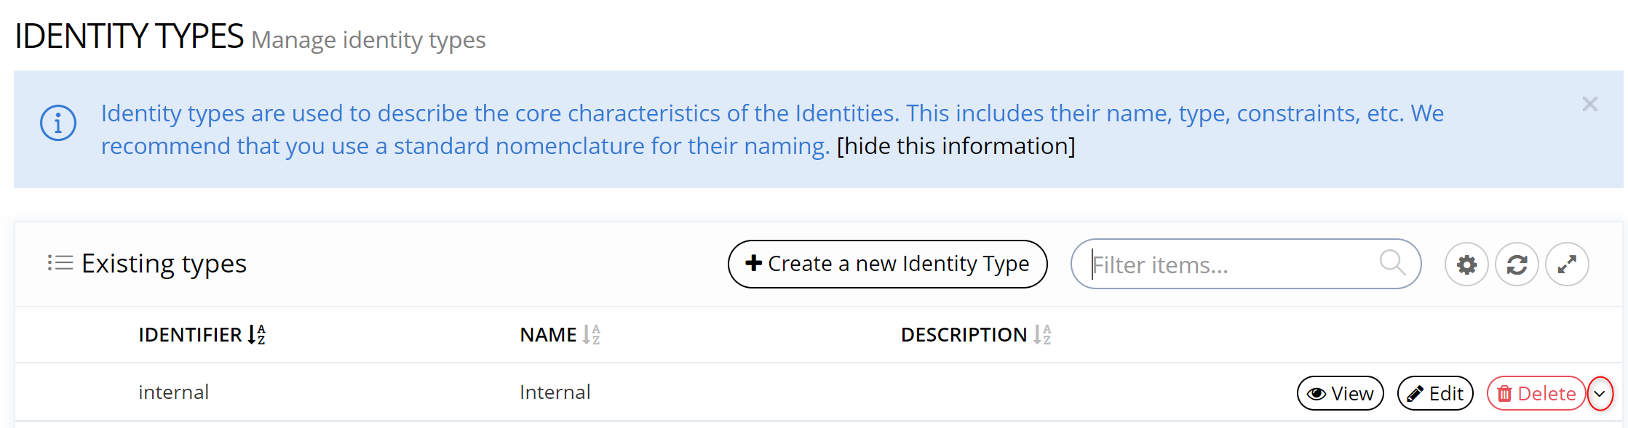Viewport: 1628px width, 428px height.
Task: Select the "internal" identifier cell
Action: [x=173, y=392]
